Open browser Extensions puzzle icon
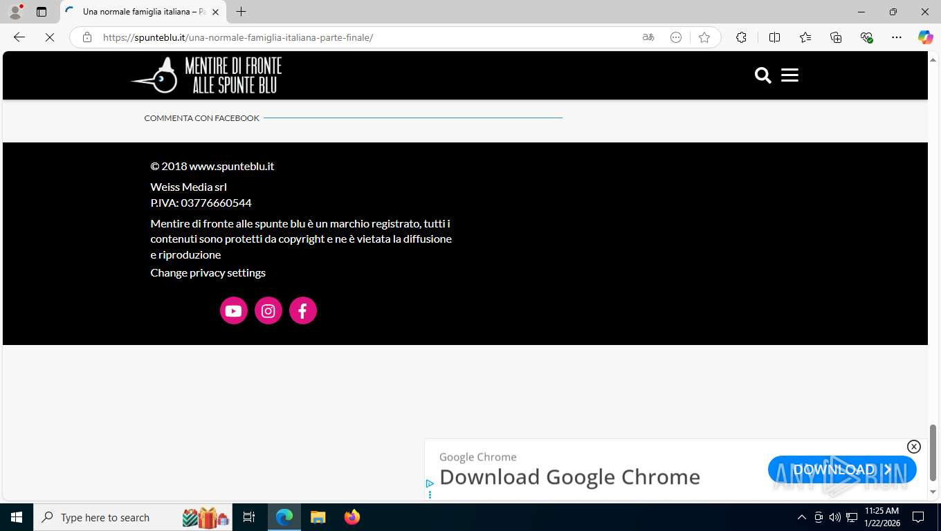941x531 pixels. click(x=741, y=37)
